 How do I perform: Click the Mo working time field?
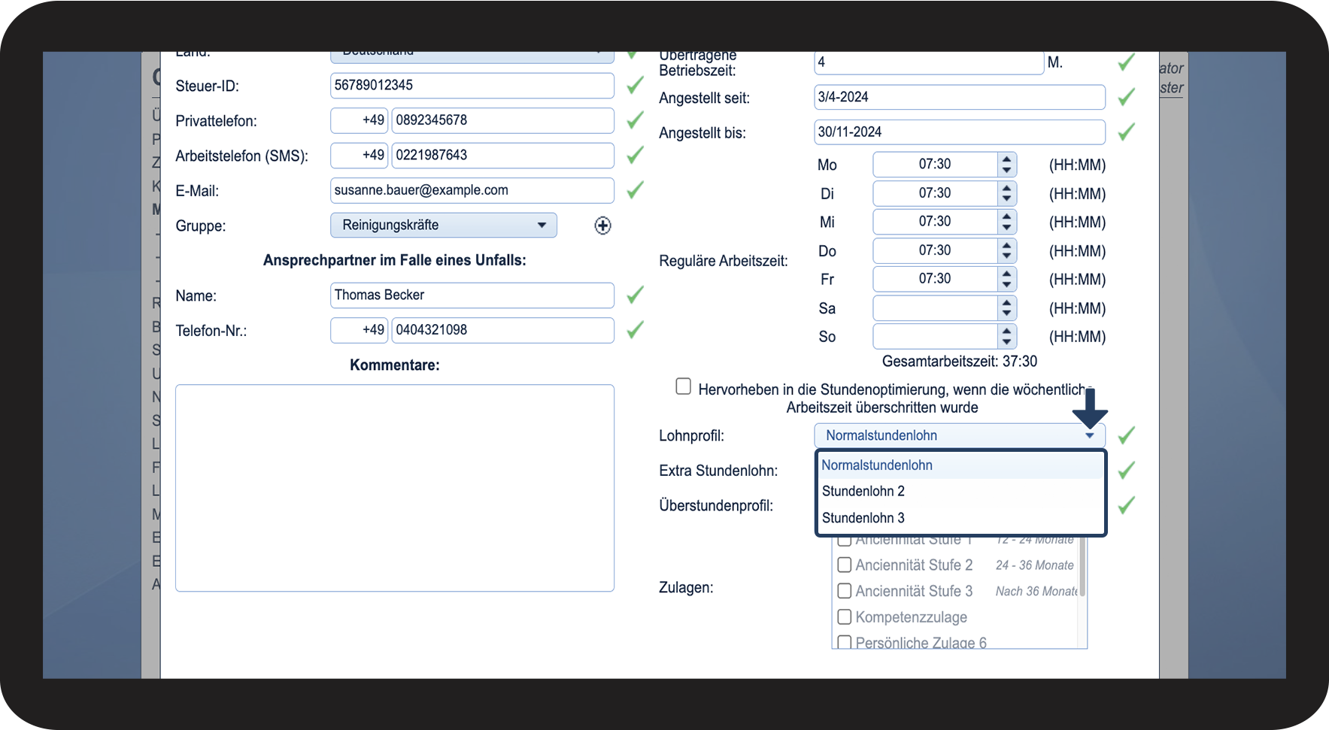coord(935,165)
